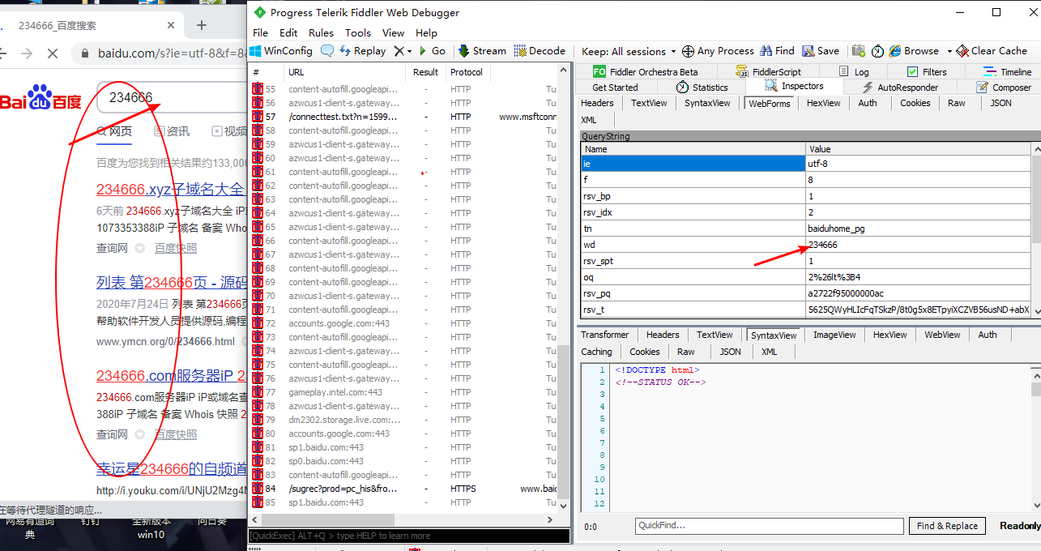The width and height of the screenshot is (1041, 551).
Task: Click the Protocol column header
Action: (467, 72)
